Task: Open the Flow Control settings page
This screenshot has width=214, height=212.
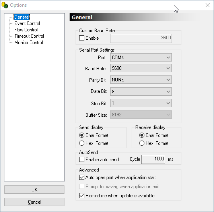Action: [26, 30]
